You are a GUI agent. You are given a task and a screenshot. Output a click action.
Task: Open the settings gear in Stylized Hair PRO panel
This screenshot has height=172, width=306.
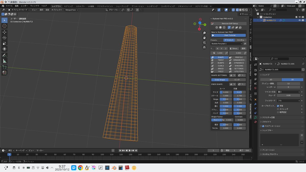pos(220,27)
